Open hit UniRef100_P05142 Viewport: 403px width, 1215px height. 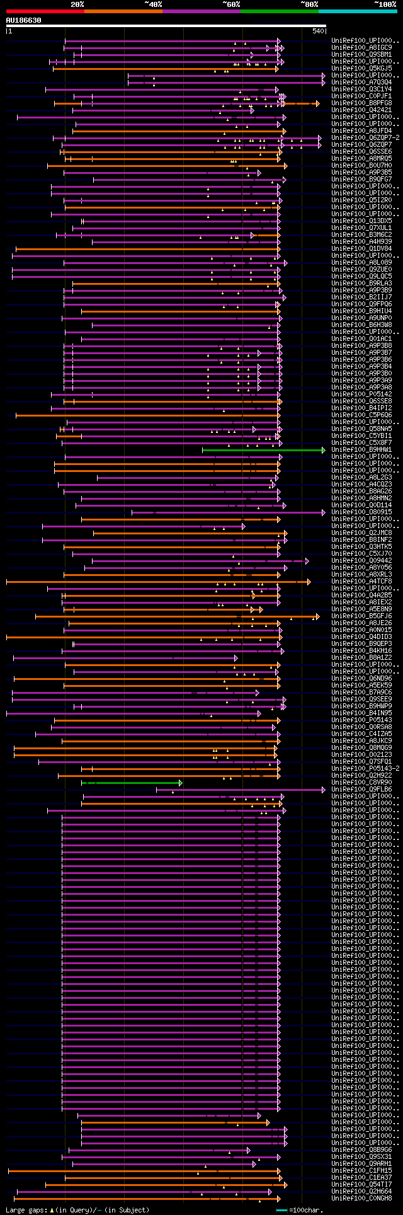[361, 394]
